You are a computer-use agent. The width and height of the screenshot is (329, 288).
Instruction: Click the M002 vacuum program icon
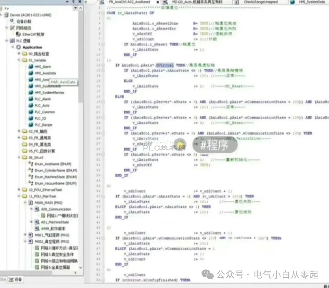(31, 241)
